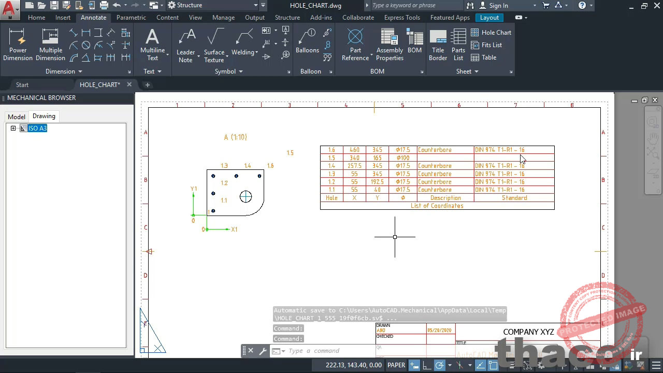
Task: Expand the ISO A3 tree node
Action: (13, 128)
